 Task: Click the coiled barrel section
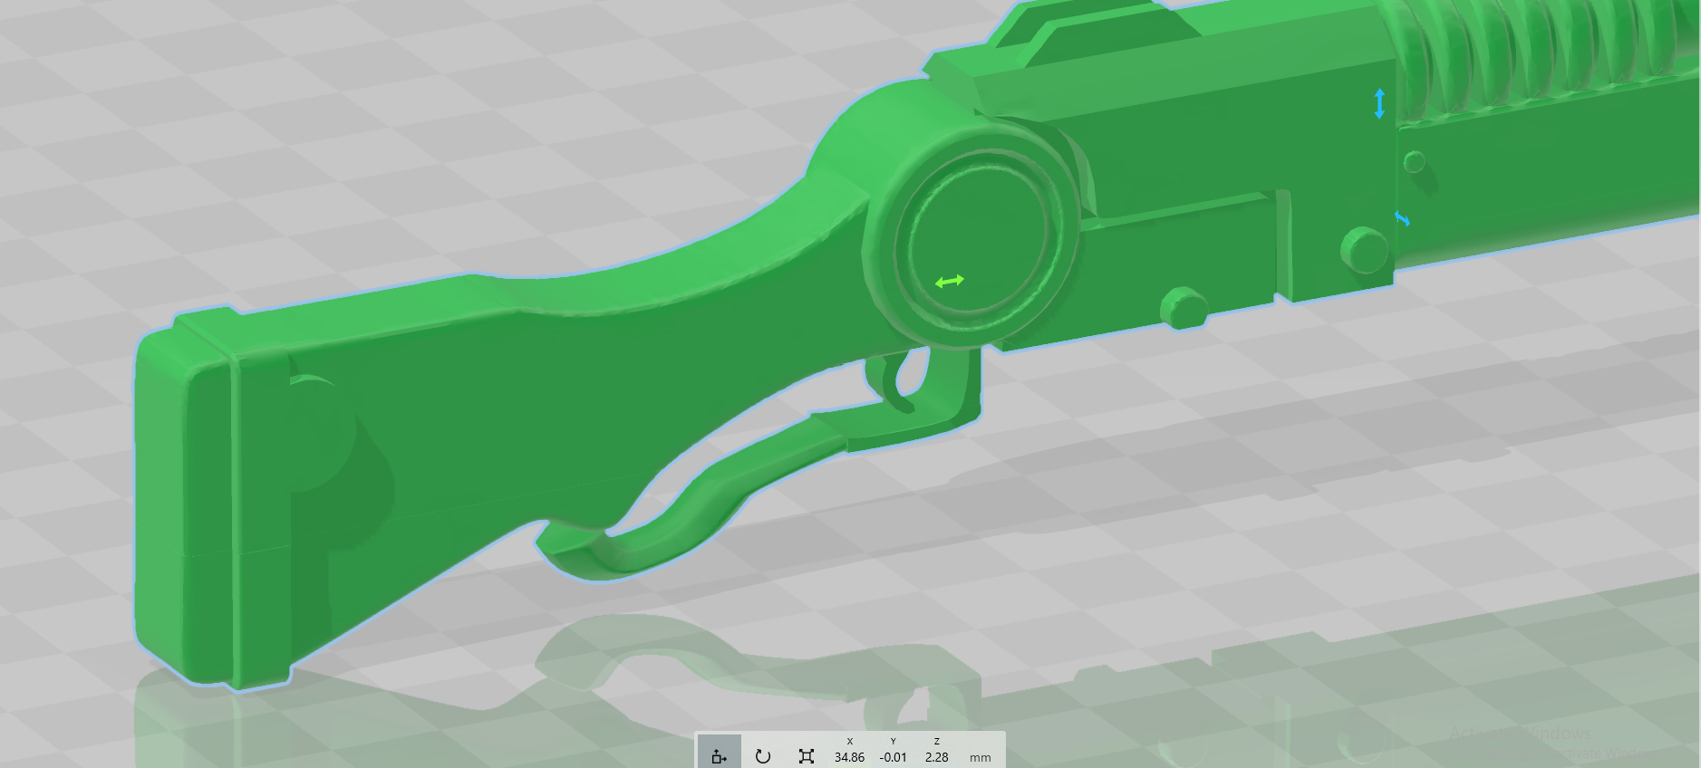1541,54
